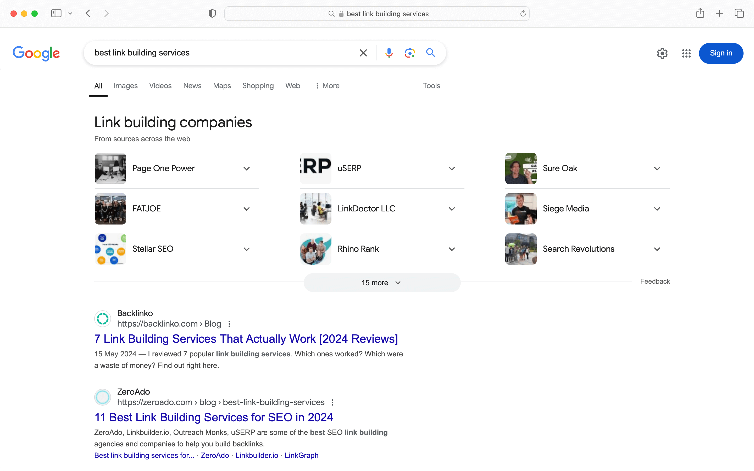Open the Linkbuilder.io sitelink
This screenshot has height=471, width=754.
click(257, 455)
